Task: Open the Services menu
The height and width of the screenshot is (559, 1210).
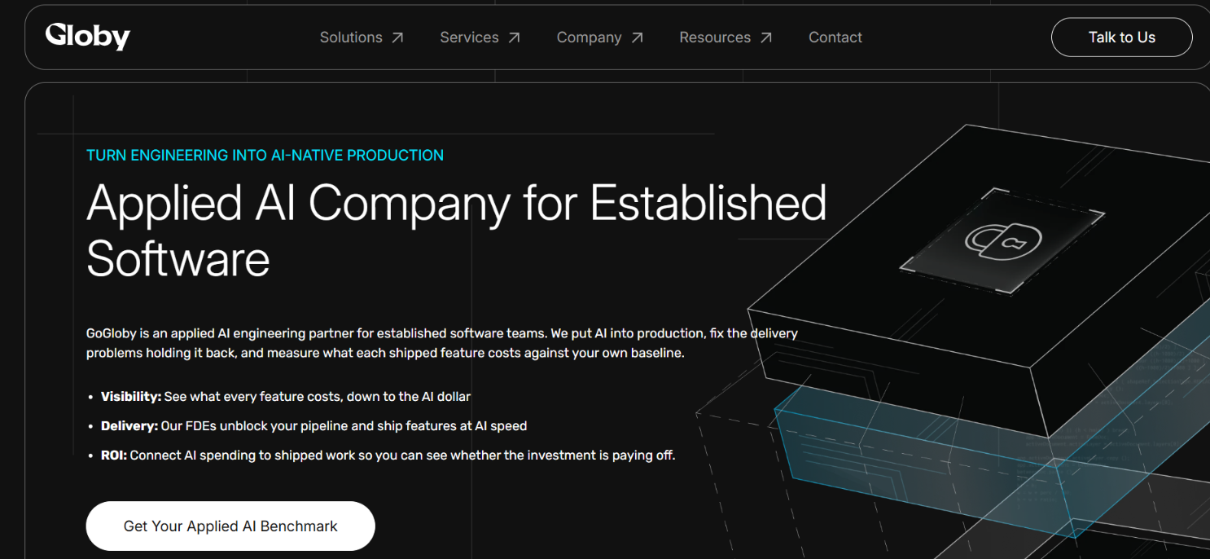Action: (469, 37)
